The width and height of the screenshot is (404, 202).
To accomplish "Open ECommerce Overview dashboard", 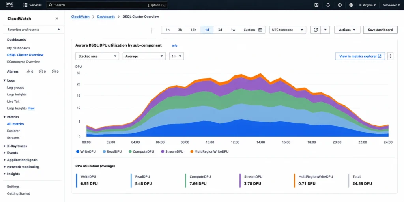I will tap(24, 62).
